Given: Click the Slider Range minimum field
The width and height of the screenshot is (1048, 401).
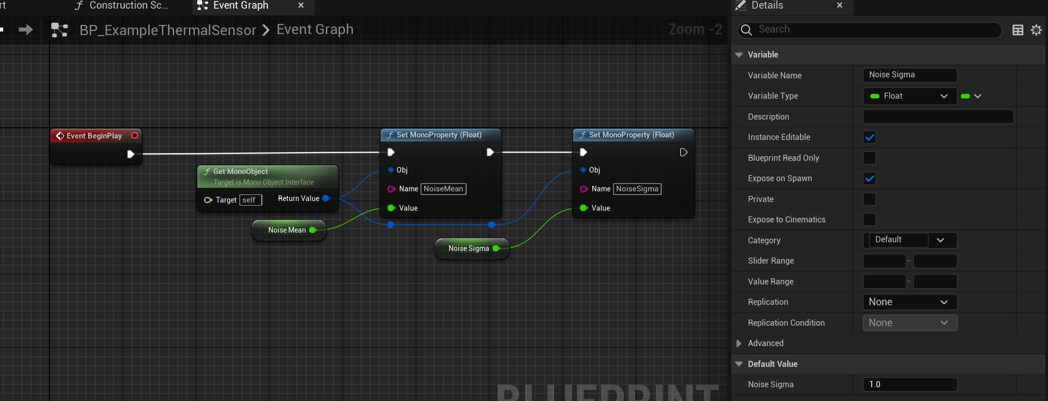Looking at the screenshot, I should (x=885, y=261).
